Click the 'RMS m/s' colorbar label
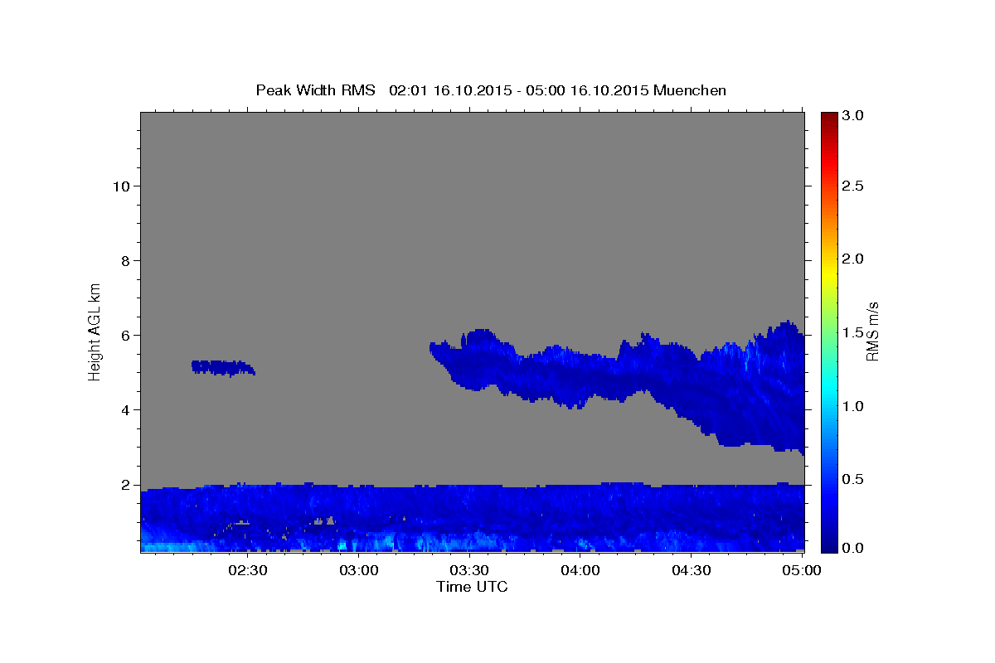995x663 pixels. pos(872,331)
